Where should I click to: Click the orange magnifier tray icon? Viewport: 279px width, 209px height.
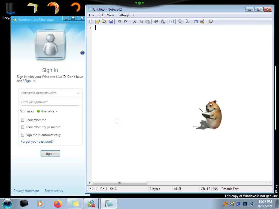pos(225,204)
